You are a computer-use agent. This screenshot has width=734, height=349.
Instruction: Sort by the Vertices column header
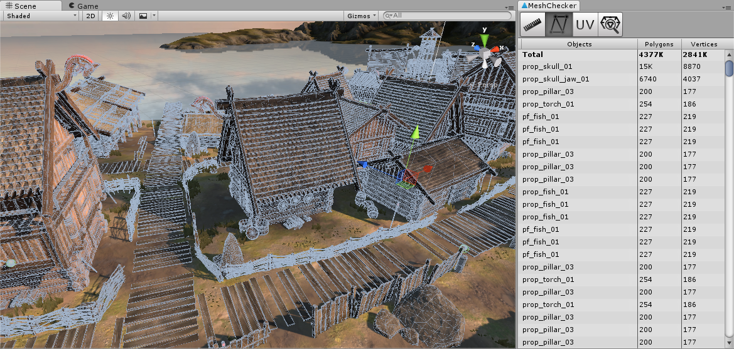[x=703, y=44]
